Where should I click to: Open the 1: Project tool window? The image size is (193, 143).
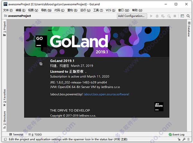coord(5,29)
